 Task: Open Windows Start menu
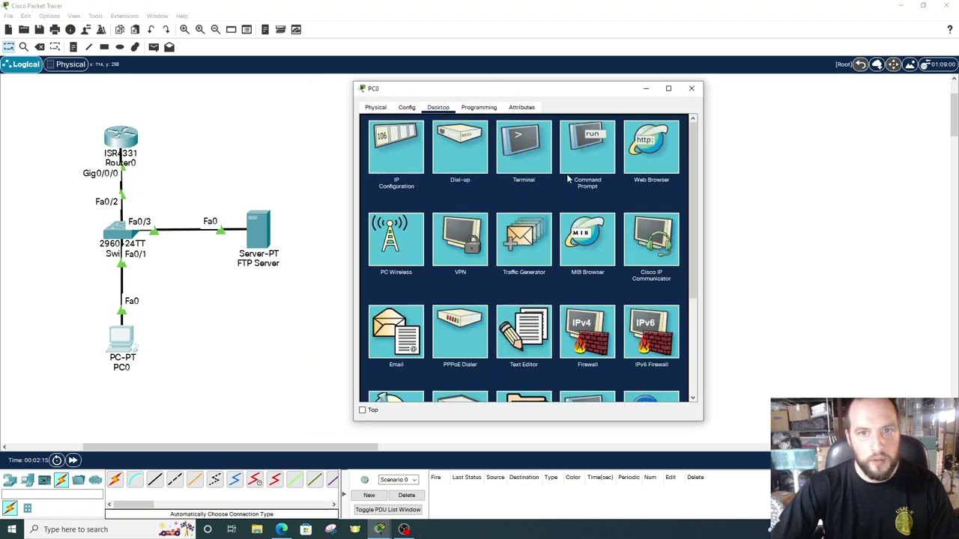click(11, 529)
